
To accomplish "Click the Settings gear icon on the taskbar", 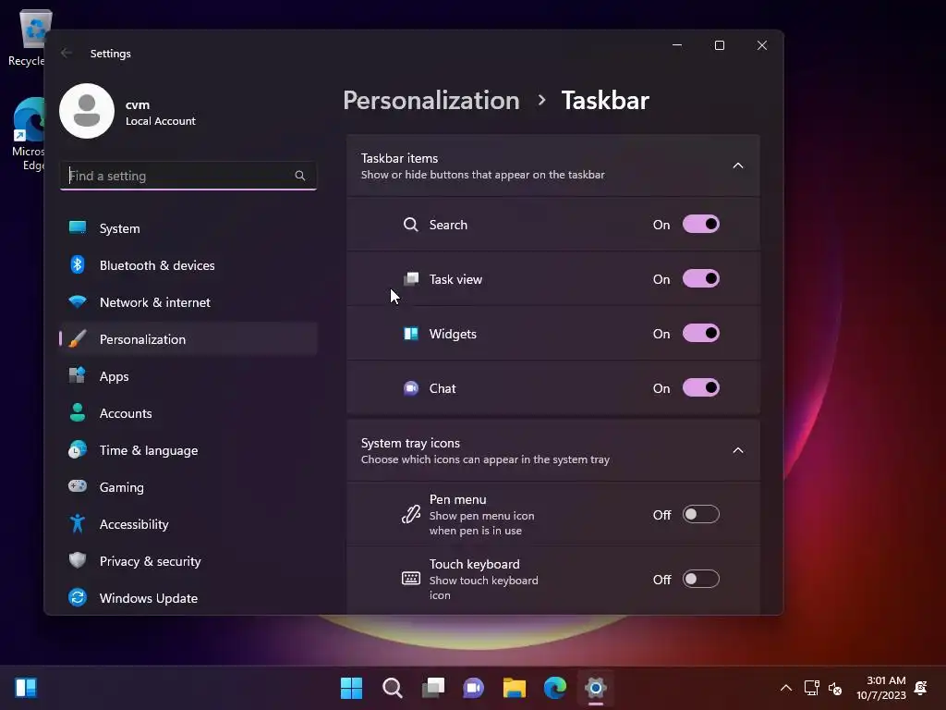I will 596,688.
